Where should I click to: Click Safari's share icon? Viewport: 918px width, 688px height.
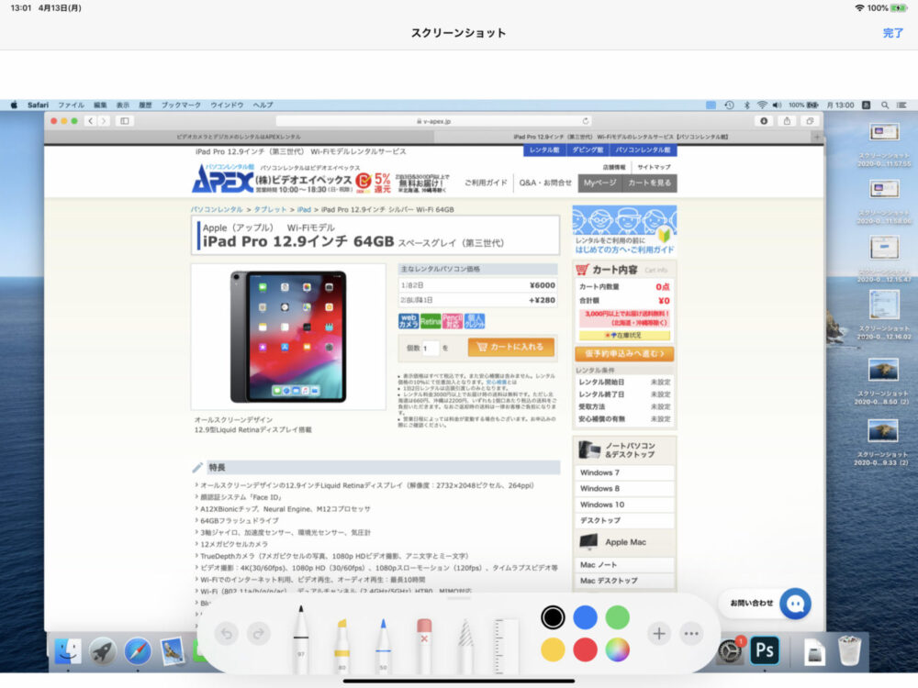click(x=787, y=121)
